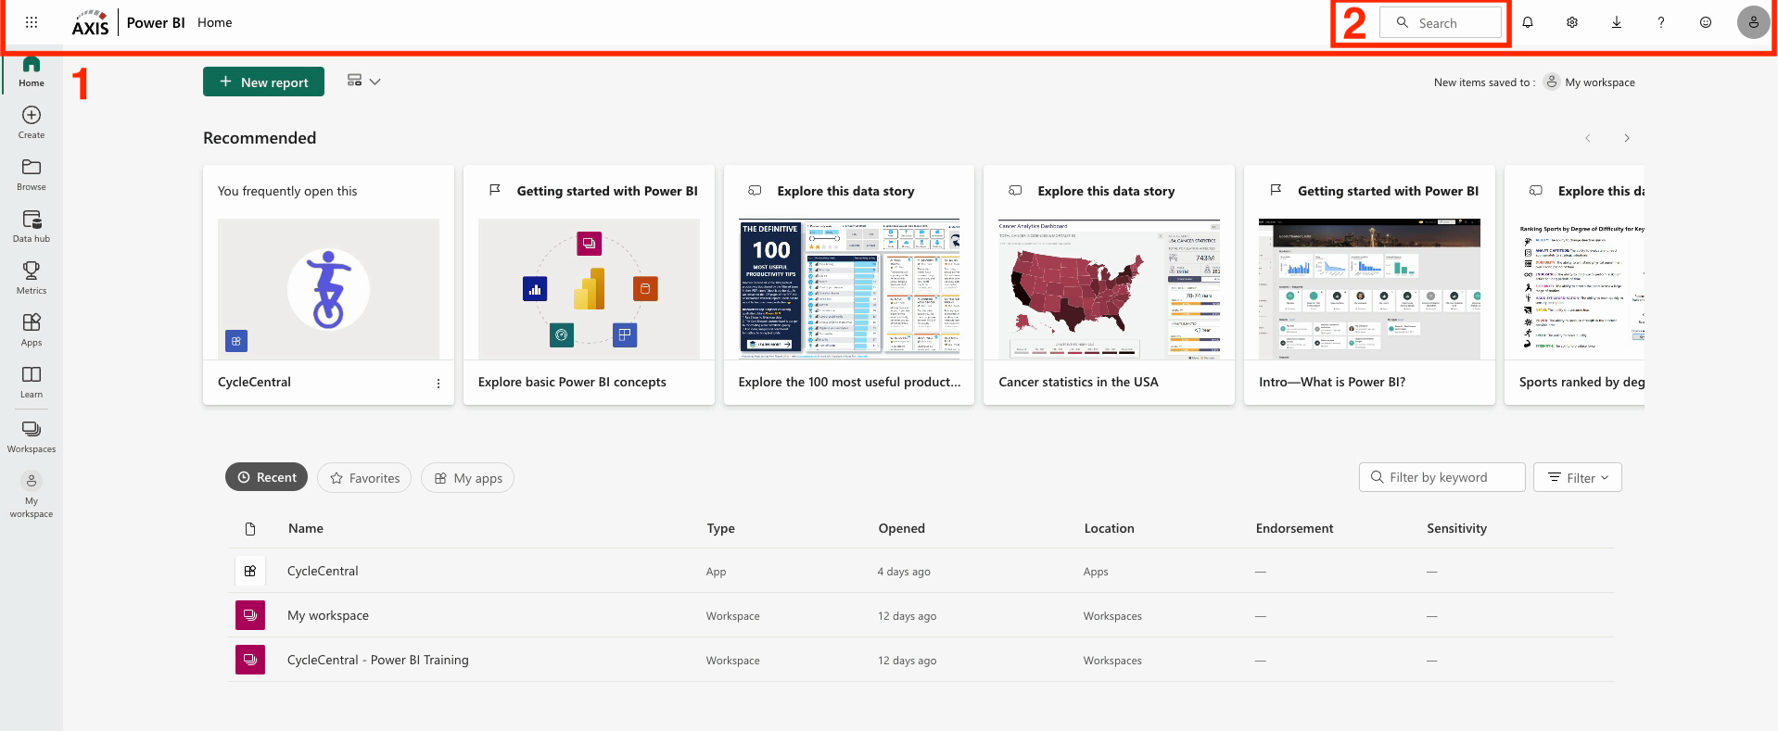Click the "Recommended" heading
The image size is (1778, 731).
pos(260,138)
